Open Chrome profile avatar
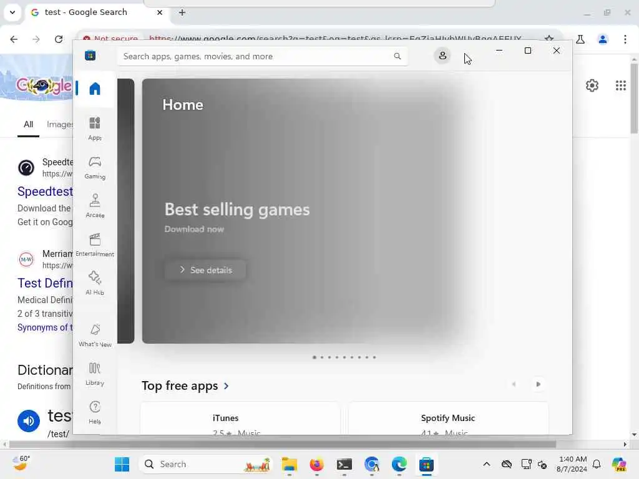The height and width of the screenshot is (479, 639). 602,39
